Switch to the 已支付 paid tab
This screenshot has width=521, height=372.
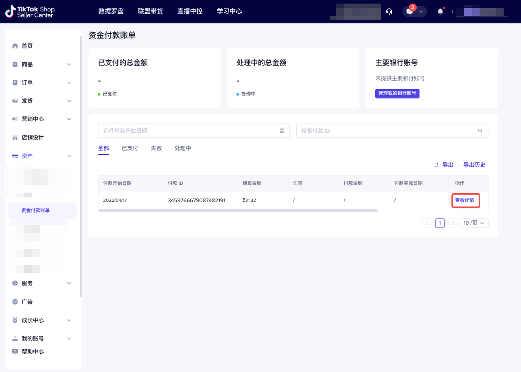[x=130, y=148]
